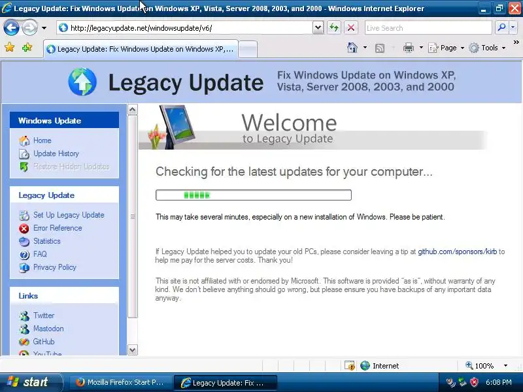The height and width of the screenshot is (392, 523).
Task: Click the Forward navigation arrow button
Action: point(29,27)
